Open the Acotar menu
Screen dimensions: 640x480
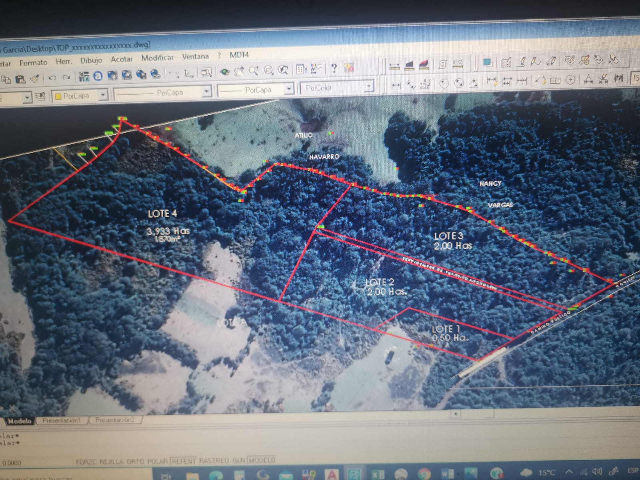tap(122, 59)
